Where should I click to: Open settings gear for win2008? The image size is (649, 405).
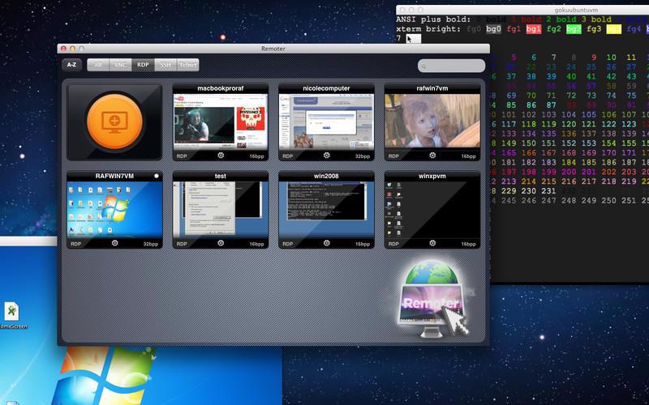(x=327, y=243)
